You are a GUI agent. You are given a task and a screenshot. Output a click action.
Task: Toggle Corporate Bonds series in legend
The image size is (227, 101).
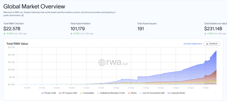(176, 93)
